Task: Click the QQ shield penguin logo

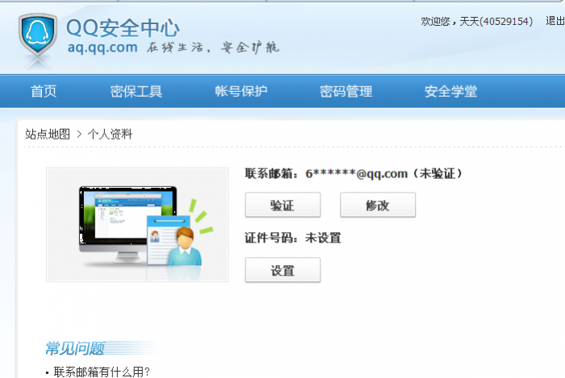Action: (38, 35)
